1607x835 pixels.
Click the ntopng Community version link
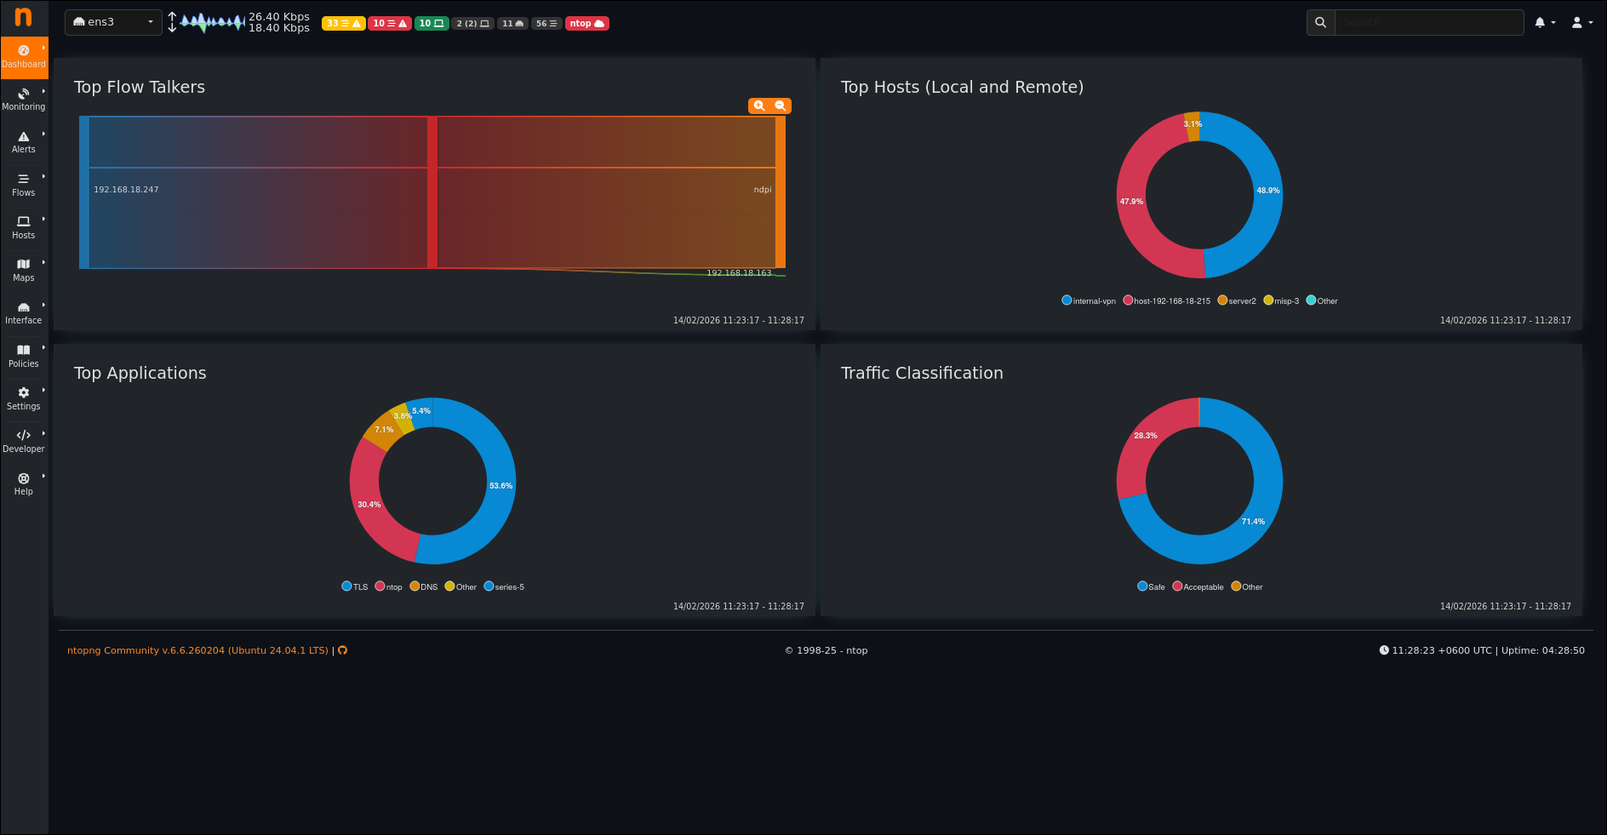pos(197,650)
